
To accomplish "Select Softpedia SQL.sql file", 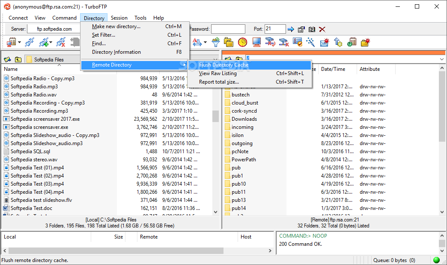I will (x=30, y=151).
